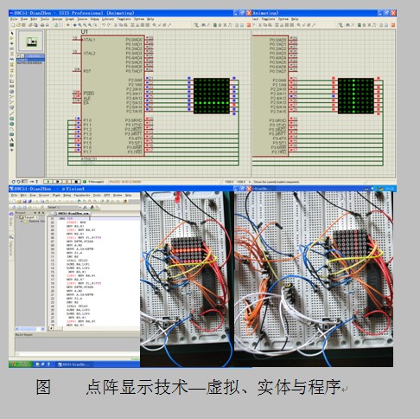Screen dimensions: 420x419
Task: Open file icon in uVision toolbar
Action: (x=20, y=202)
